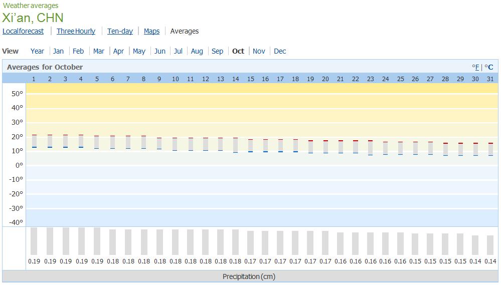Click the day 26 precipitation value 0.15
The height and width of the screenshot is (285, 501).
coord(415,261)
